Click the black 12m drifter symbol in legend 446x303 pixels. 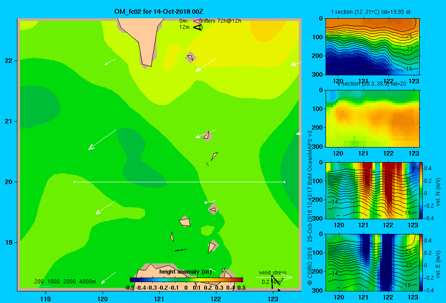point(197,27)
